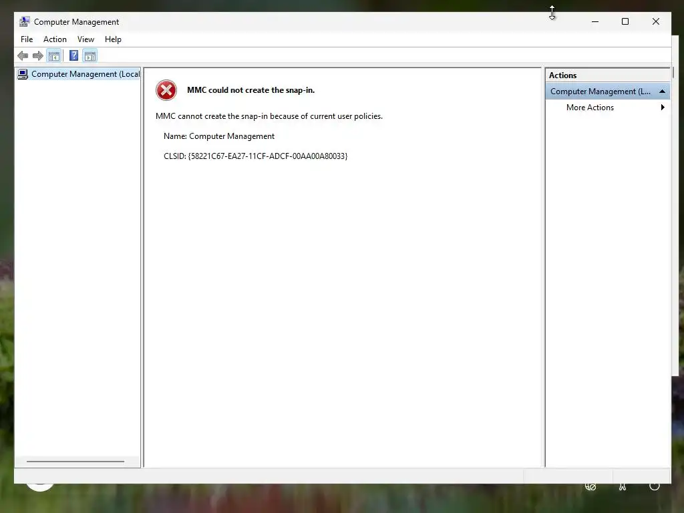Click the Back arrow toolbar icon

point(23,56)
